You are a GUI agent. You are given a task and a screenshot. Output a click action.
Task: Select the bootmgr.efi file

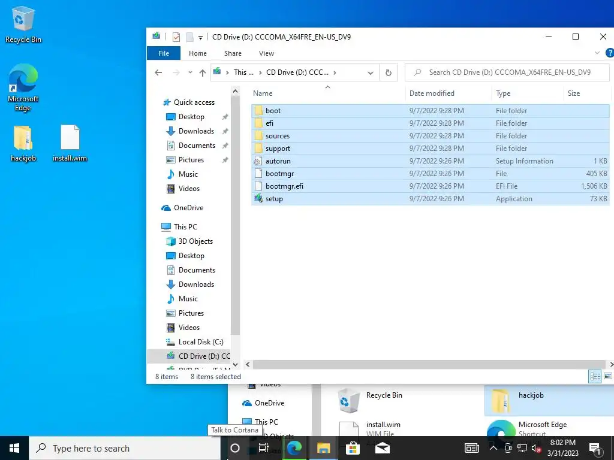[x=431, y=186]
